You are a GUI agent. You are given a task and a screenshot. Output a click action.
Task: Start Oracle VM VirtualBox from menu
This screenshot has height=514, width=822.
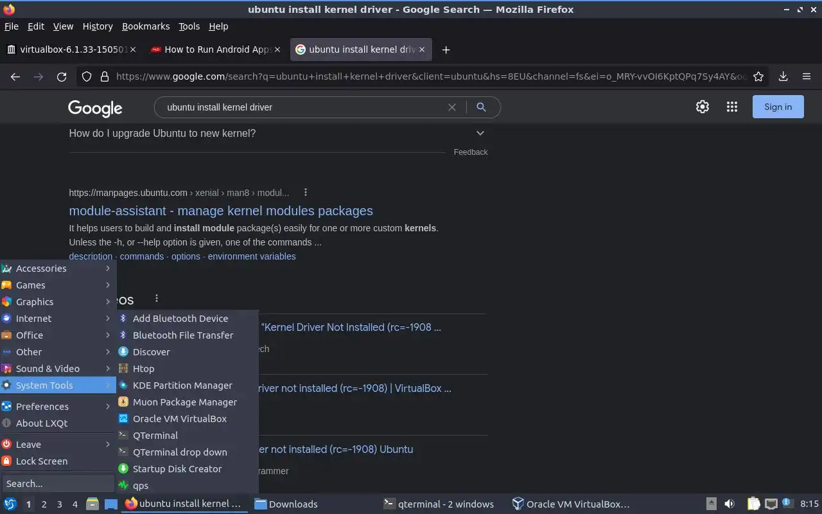(x=187, y=419)
